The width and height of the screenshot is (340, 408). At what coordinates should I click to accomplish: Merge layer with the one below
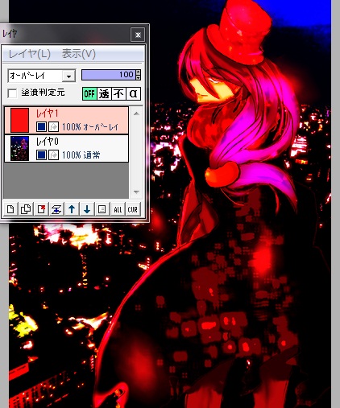(56, 209)
